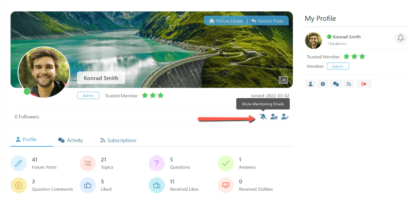417x197 pixels.
Task: Click the large profile avatar photo
Action: point(44,72)
